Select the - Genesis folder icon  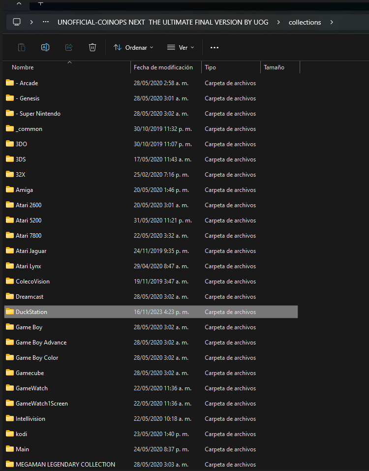[10, 98]
